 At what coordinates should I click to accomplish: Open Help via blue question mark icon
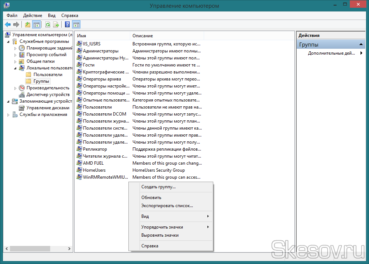tap(67, 25)
